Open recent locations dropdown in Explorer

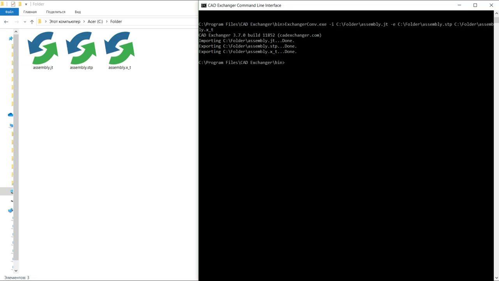point(25,22)
